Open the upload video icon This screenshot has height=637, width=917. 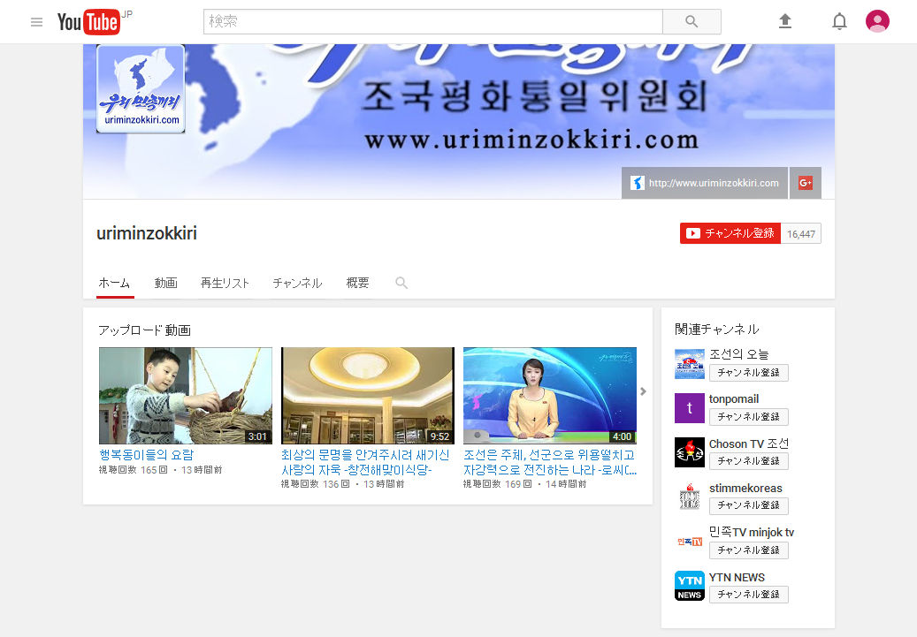785,21
